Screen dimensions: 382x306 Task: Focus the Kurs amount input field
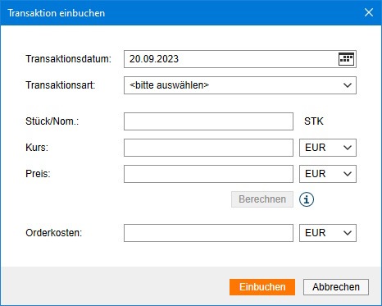pyautogui.click(x=208, y=148)
